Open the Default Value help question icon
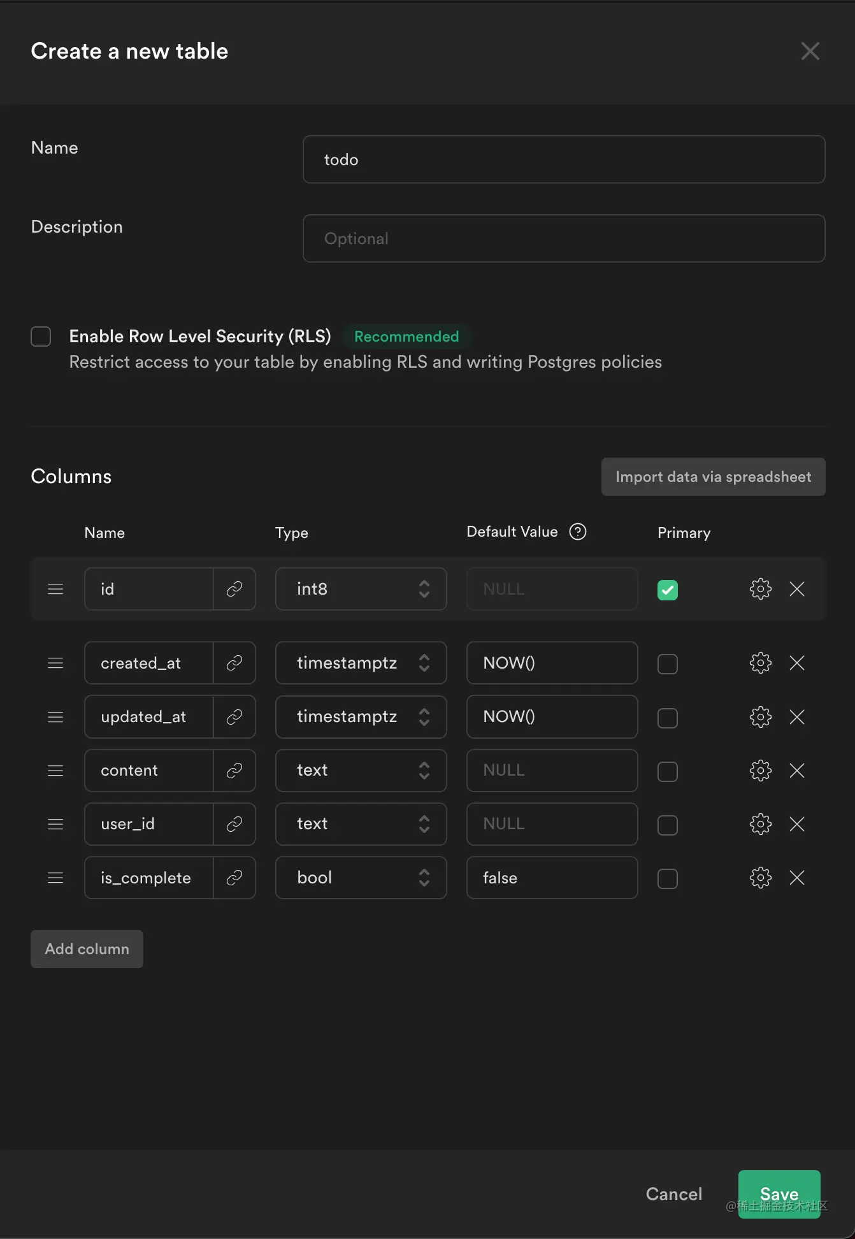The width and height of the screenshot is (855, 1239). tap(578, 532)
